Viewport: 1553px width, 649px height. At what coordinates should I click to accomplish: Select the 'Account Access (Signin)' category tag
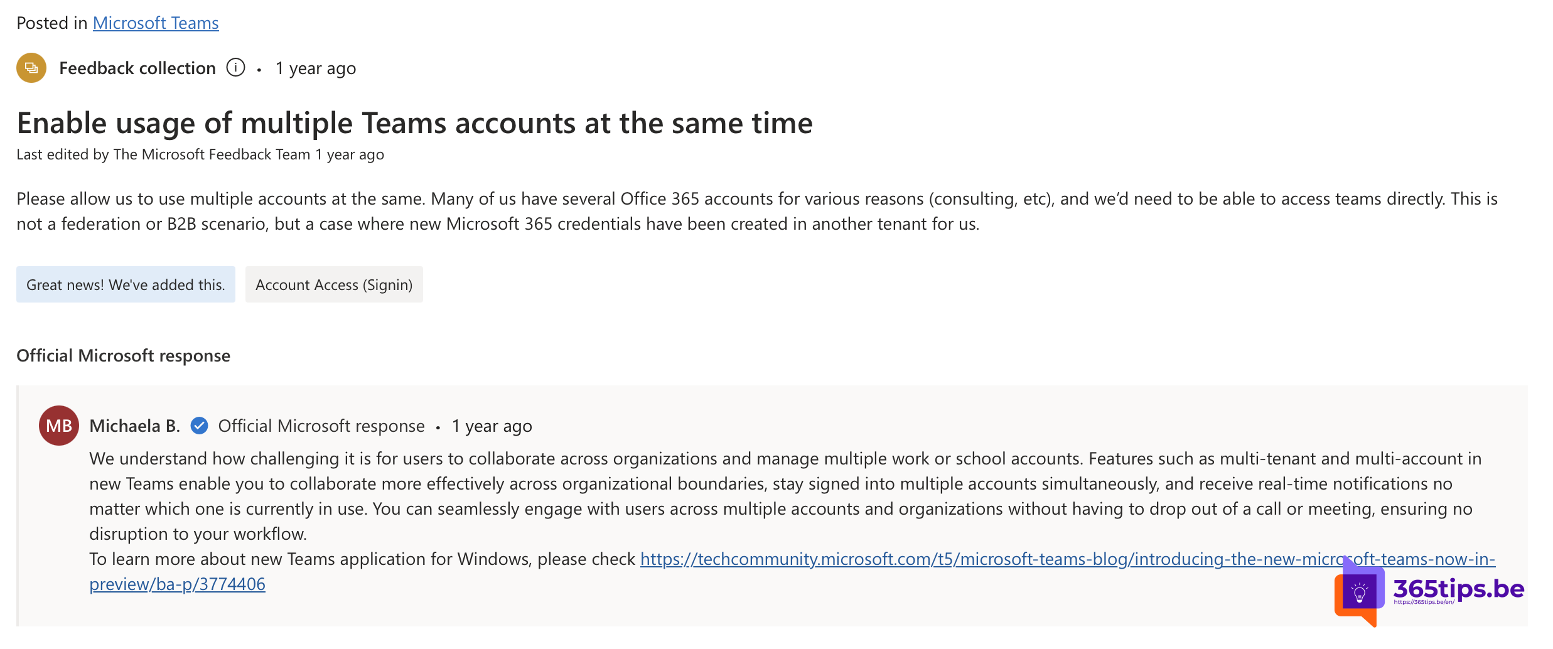pyautogui.click(x=333, y=284)
